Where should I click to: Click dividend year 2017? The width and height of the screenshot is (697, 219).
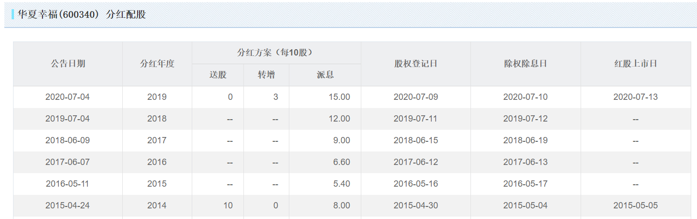coord(157,140)
